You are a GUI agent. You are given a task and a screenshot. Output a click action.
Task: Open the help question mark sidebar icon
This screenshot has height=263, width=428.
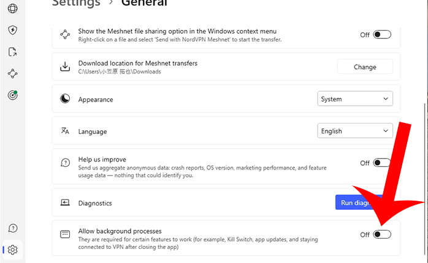[13, 228]
